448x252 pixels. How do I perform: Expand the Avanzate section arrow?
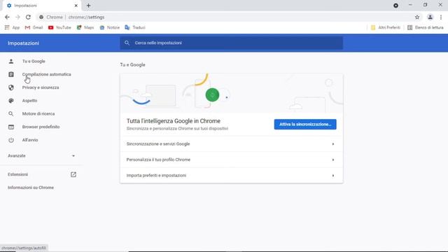pyautogui.click(x=73, y=155)
